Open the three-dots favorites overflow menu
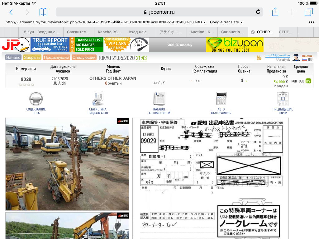The image size is (319, 239). [x=312, y=22]
